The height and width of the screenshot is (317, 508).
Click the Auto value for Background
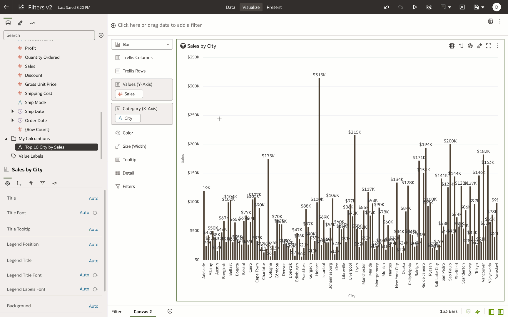[93, 306]
